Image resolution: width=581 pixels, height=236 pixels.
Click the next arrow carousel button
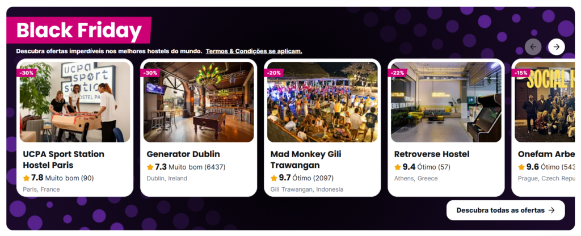click(557, 47)
